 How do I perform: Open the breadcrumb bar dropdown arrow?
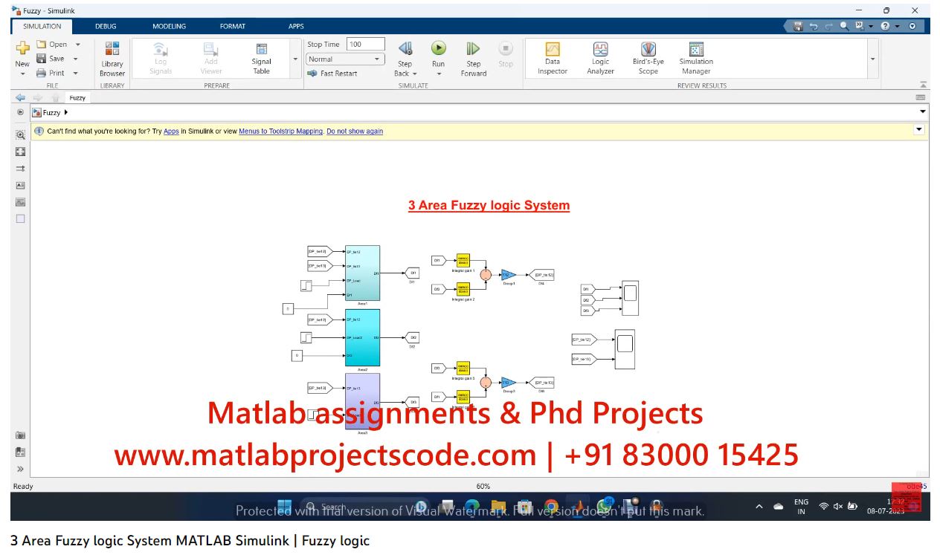[923, 112]
